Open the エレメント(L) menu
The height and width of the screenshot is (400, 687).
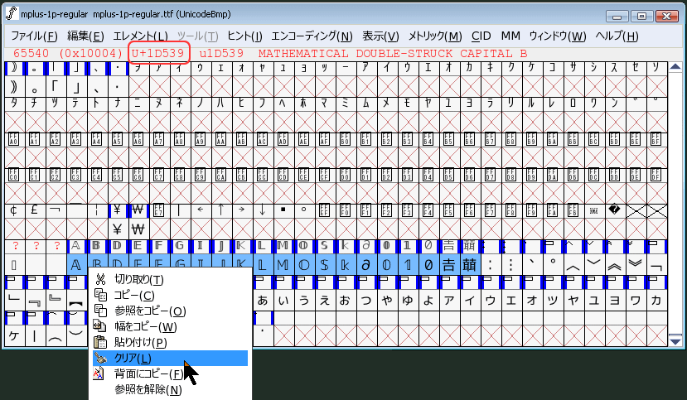pos(140,36)
